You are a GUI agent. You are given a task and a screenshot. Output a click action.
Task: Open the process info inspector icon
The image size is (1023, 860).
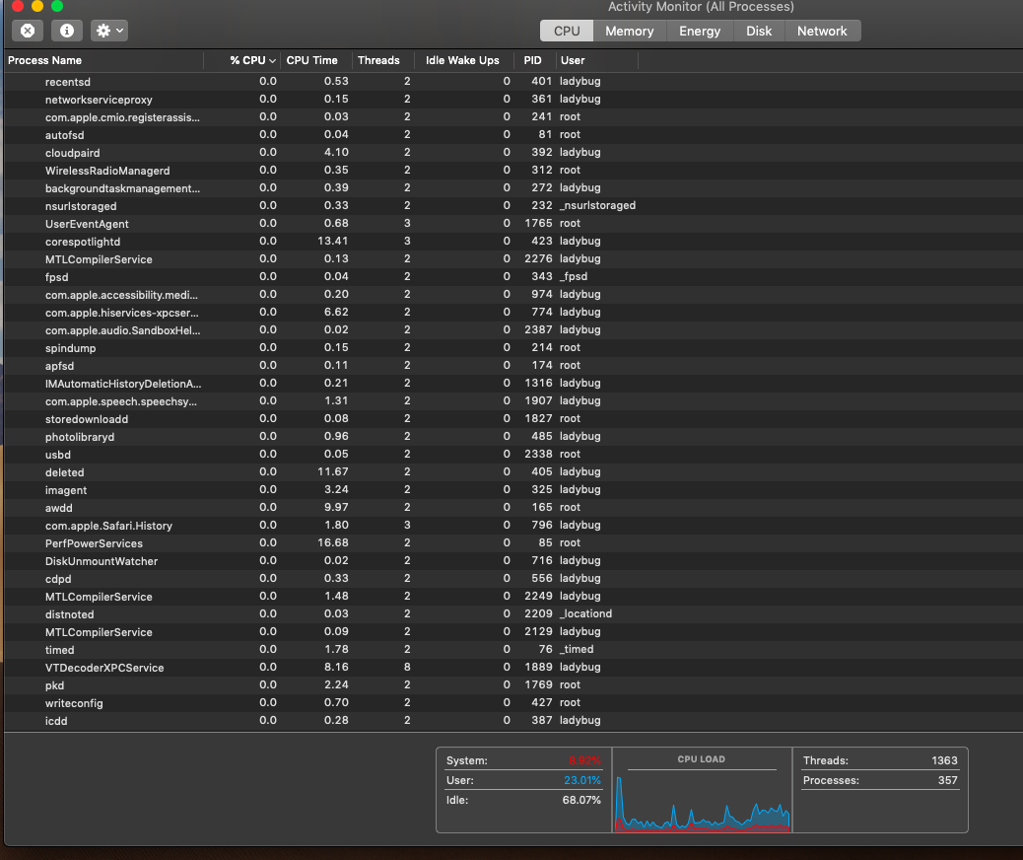[67, 31]
